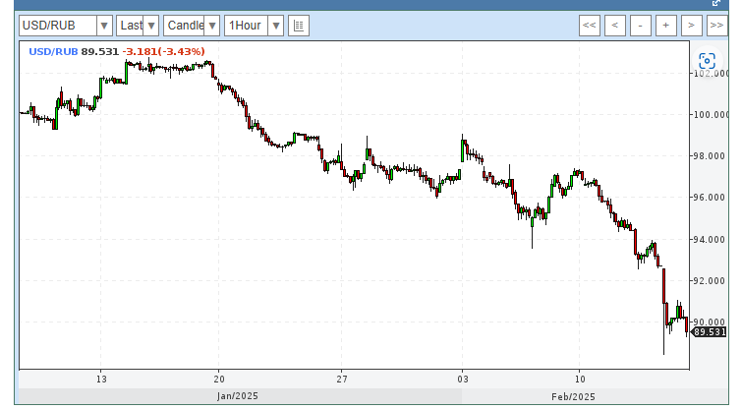742x410 pixels.
Task: Zoom in using the plus button
Action: (x=665, y=26)
